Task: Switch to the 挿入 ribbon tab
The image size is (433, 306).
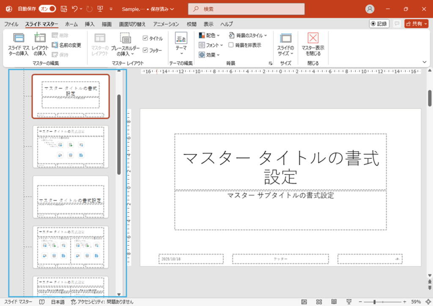Action: pos(89,24)
